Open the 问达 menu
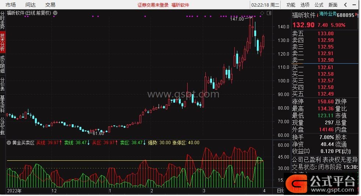This screenshot has width=361, height=196. pyautogui.click(x=31, y=5)
